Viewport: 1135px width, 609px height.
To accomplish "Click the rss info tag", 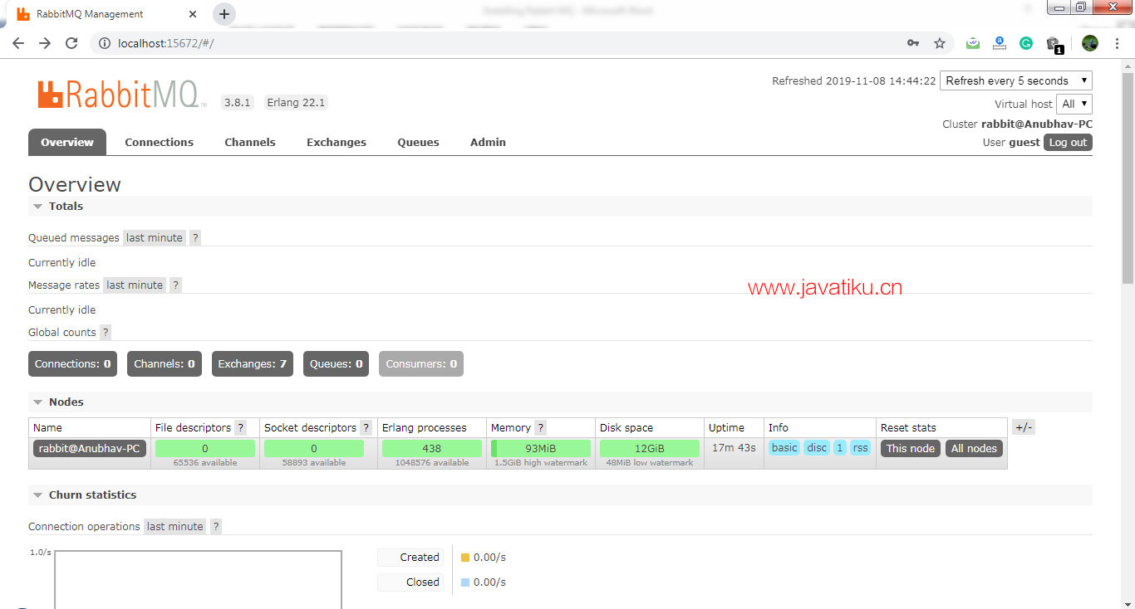I will (860, 448).
